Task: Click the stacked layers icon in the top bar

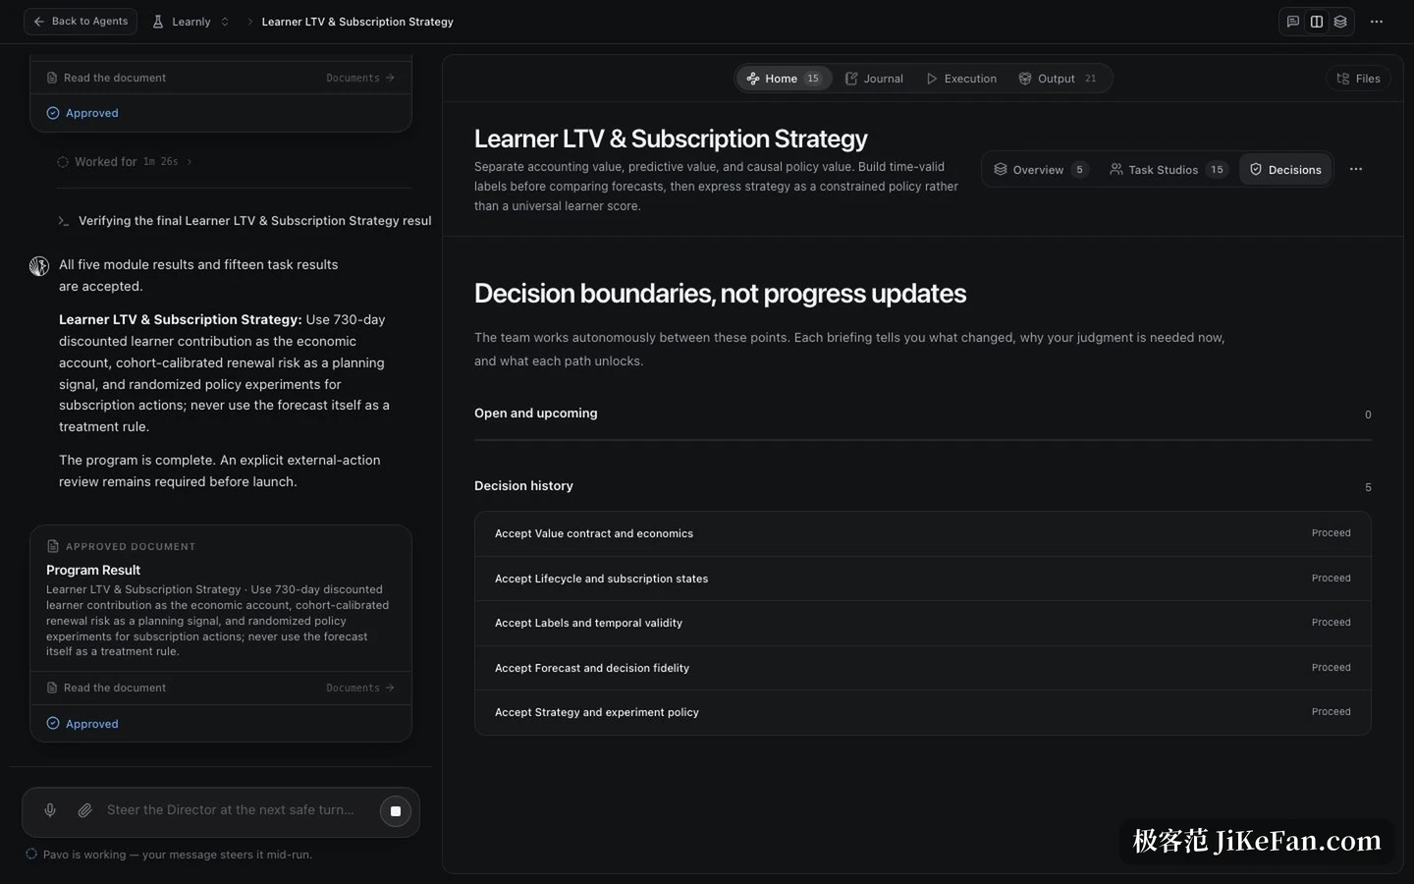Action: (x=1340, y=22)
